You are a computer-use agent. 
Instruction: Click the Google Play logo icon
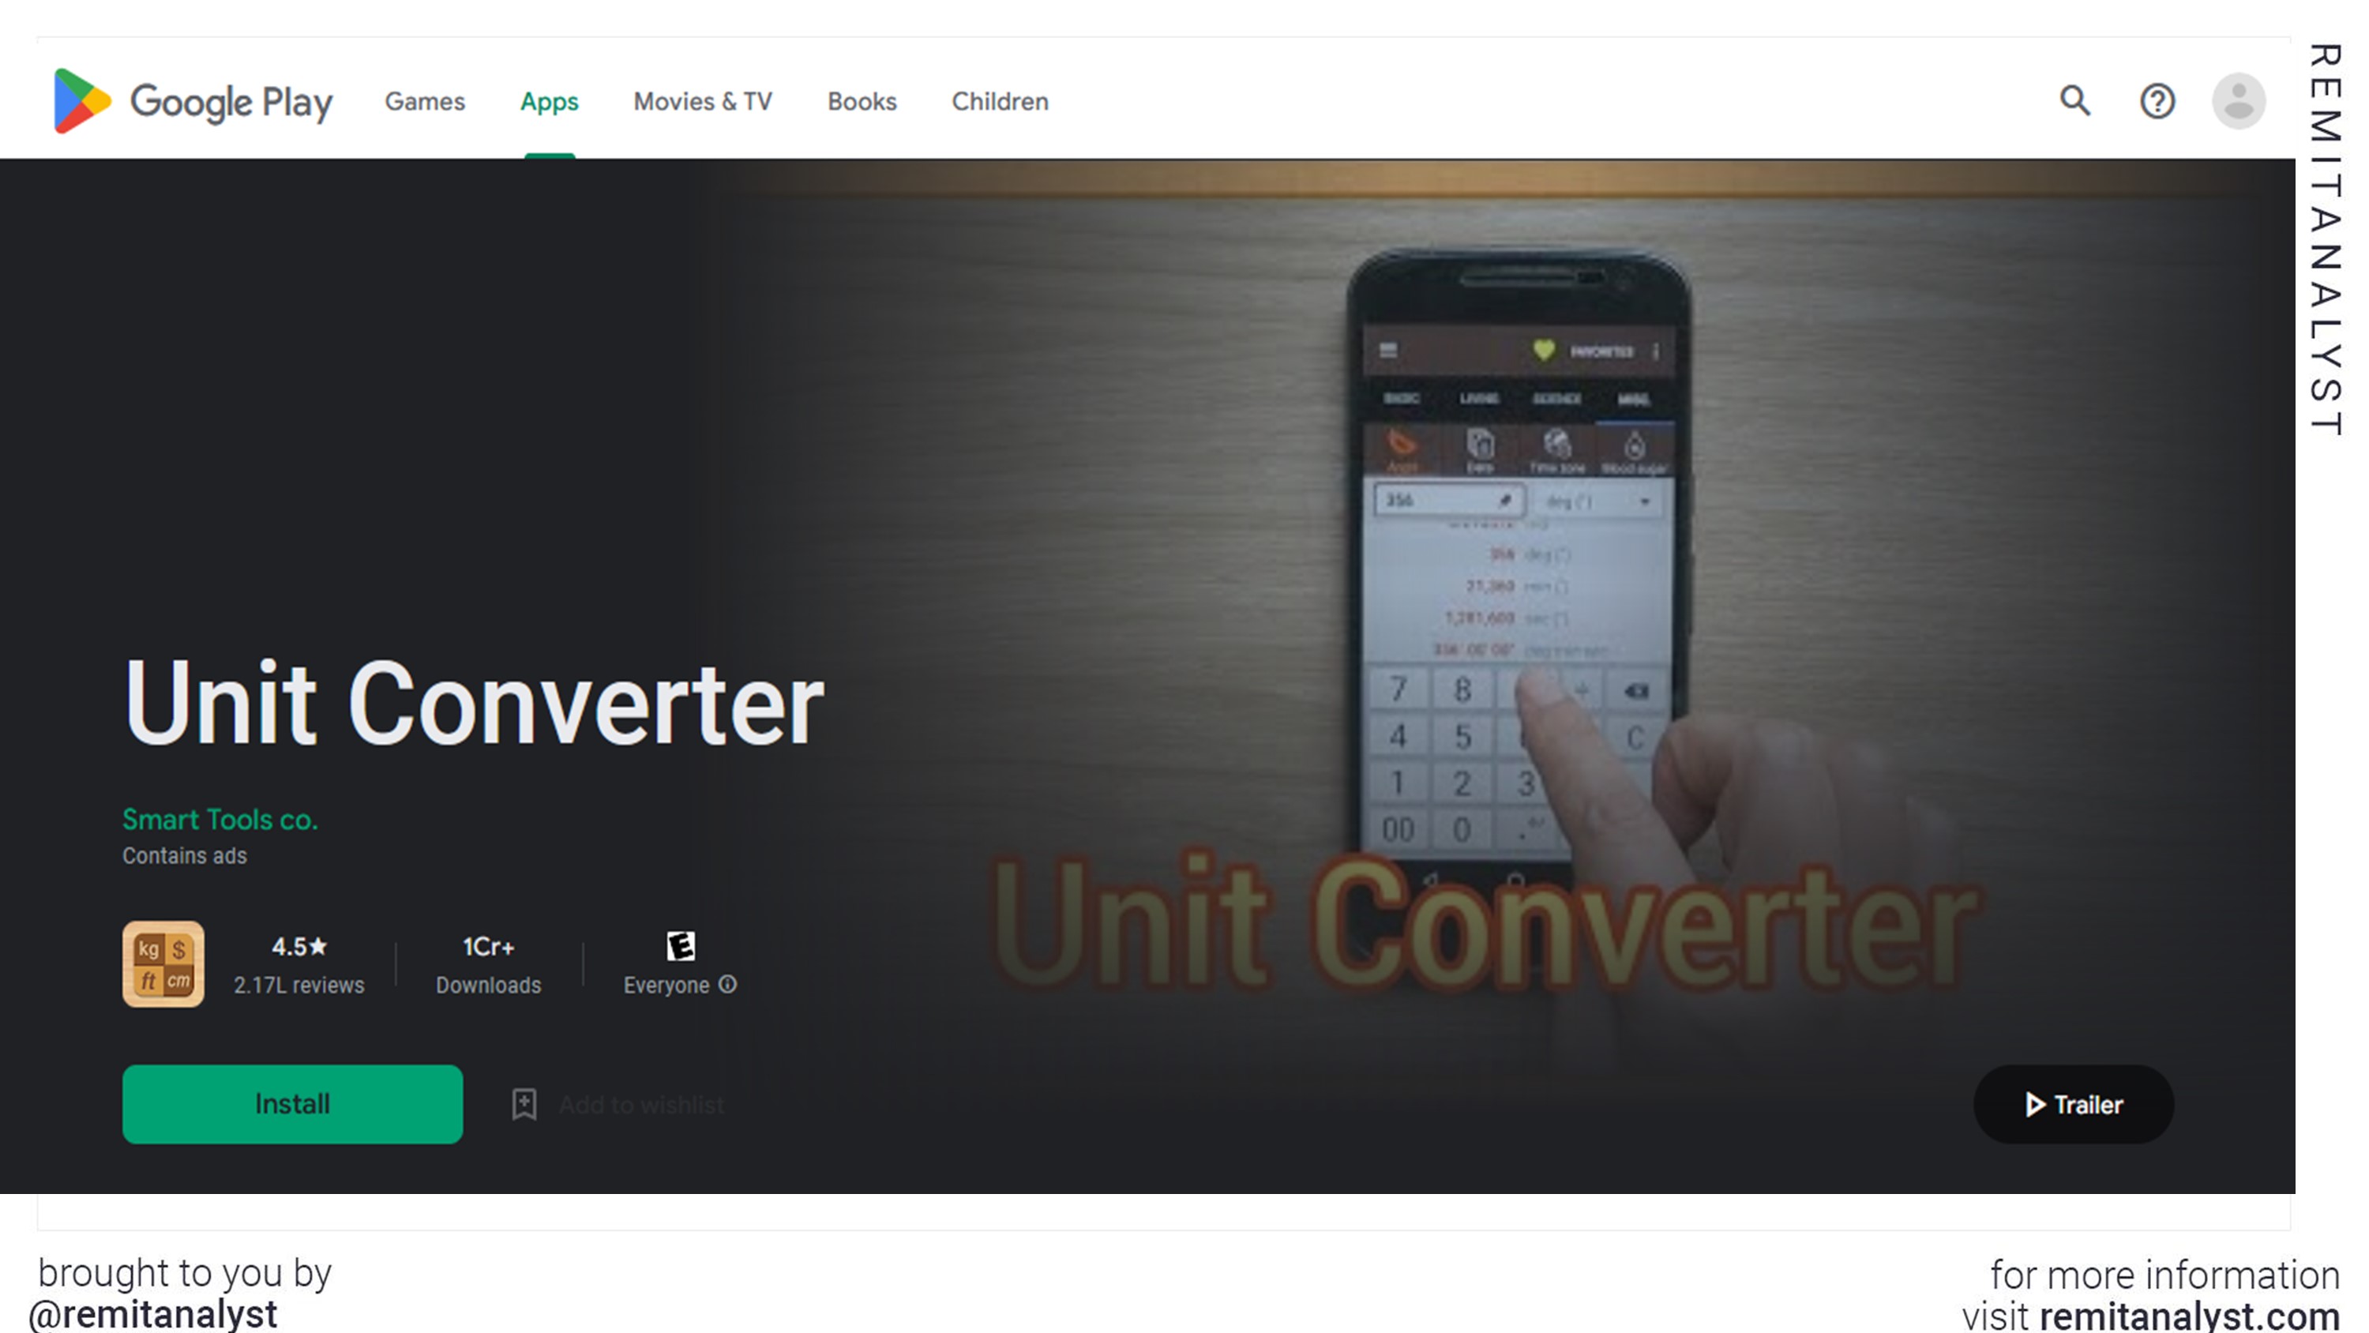pos(78,100)
